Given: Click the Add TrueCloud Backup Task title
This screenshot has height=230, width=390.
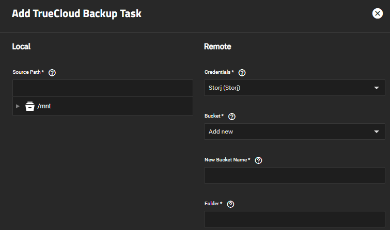Looking at the screenshot, I should pos(76,14).
